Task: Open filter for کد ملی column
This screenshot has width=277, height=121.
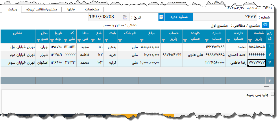Action: [x=66, y=41]
